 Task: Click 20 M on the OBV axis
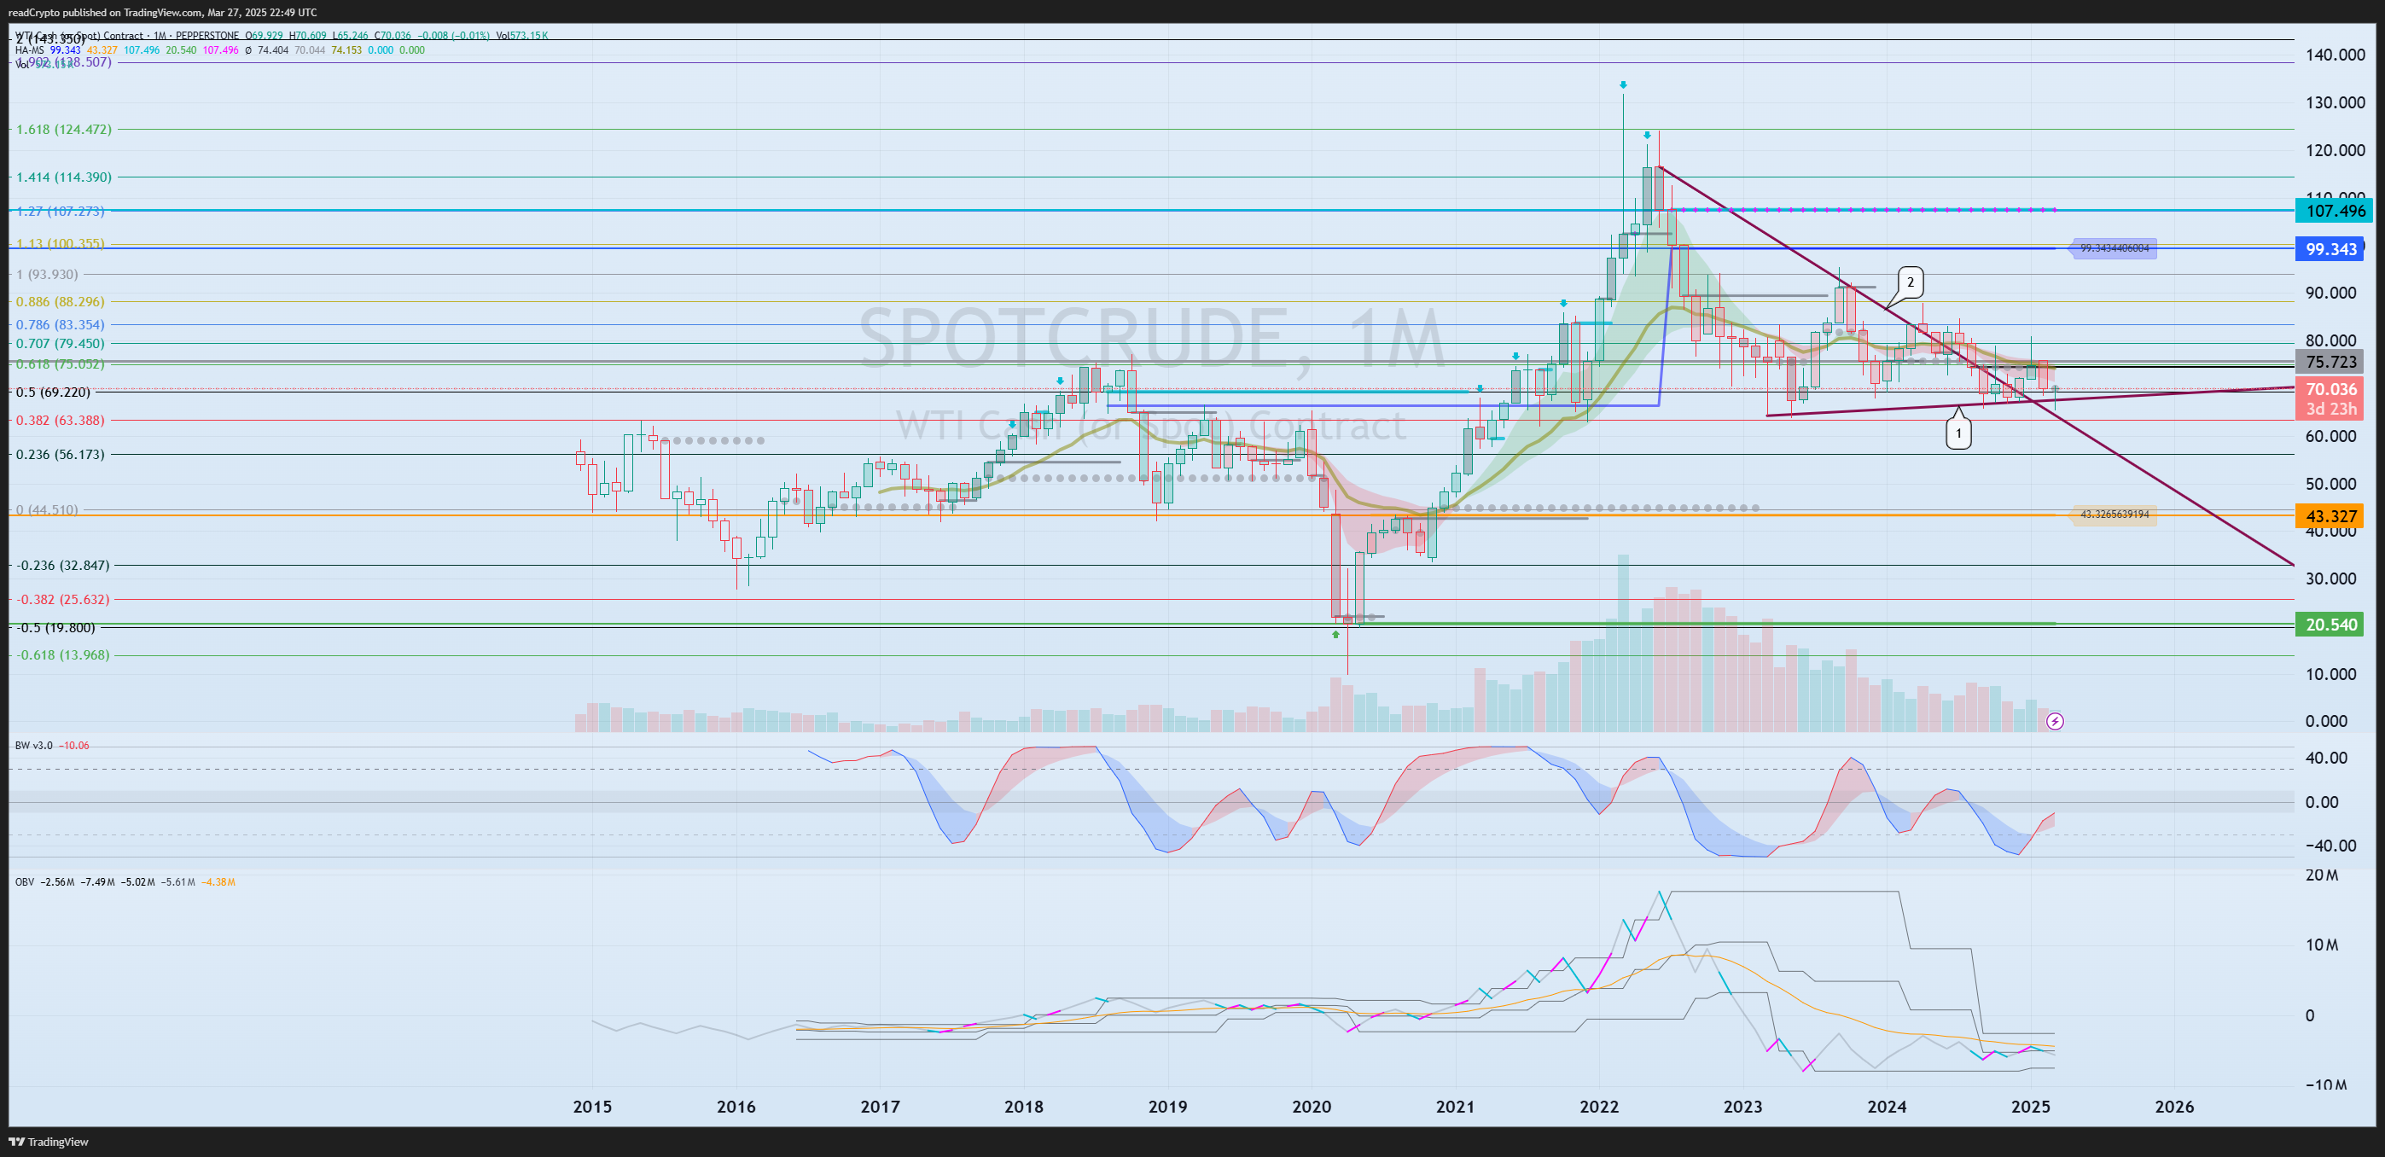(2322, 875)
